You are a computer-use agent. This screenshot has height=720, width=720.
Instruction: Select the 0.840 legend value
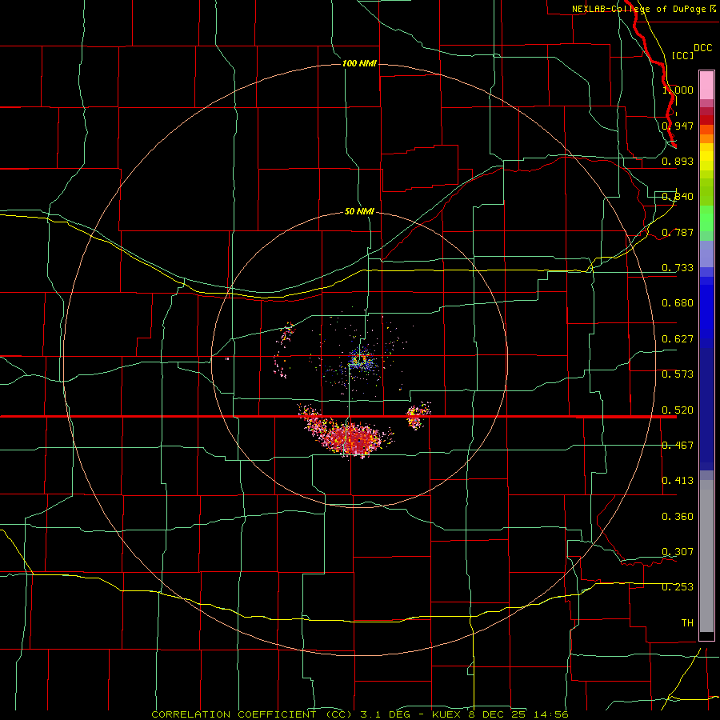pos(678,197)
